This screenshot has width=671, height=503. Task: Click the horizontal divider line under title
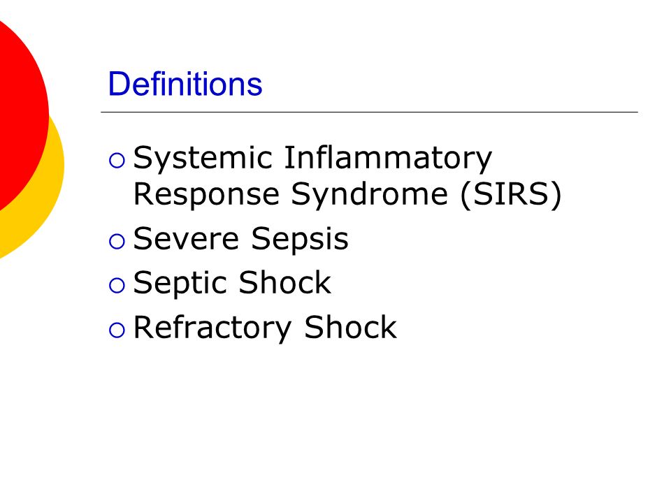point(369,112)
